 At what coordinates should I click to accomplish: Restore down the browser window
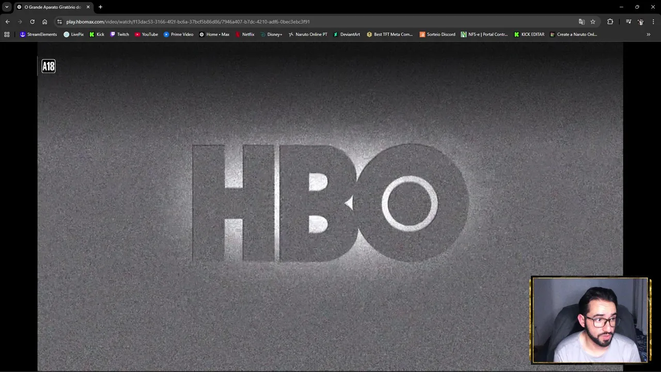[x=637, y=7]
